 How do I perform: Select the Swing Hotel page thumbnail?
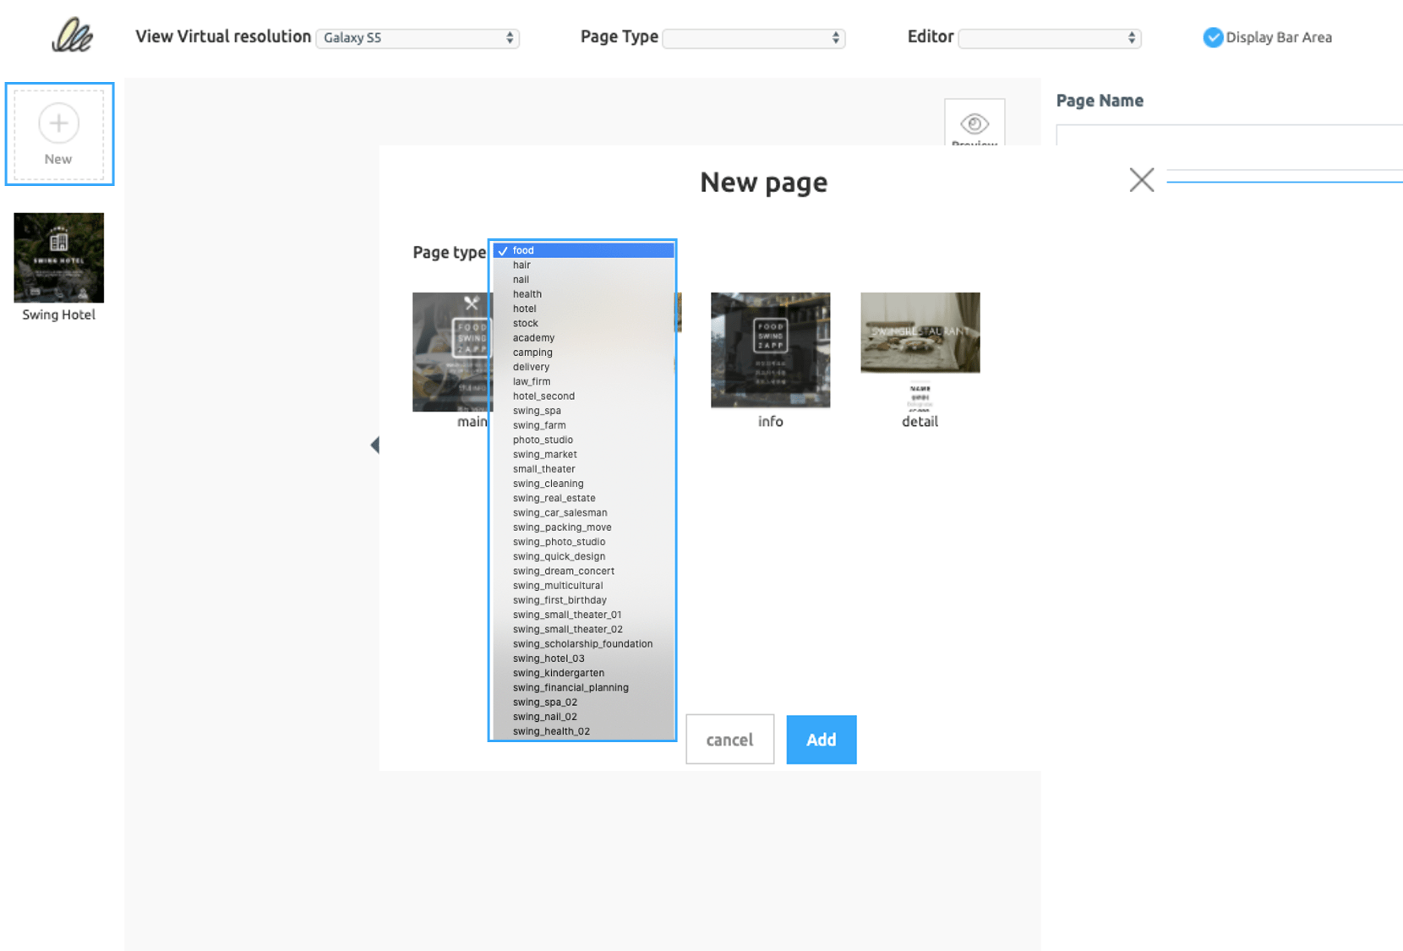(x=58, y=258)
